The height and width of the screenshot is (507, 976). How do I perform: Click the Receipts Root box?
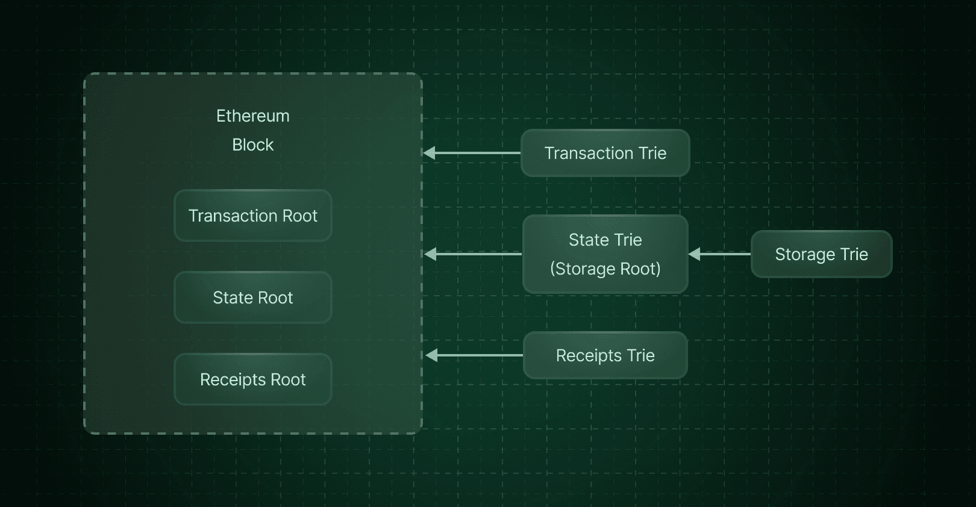(253, 379)
